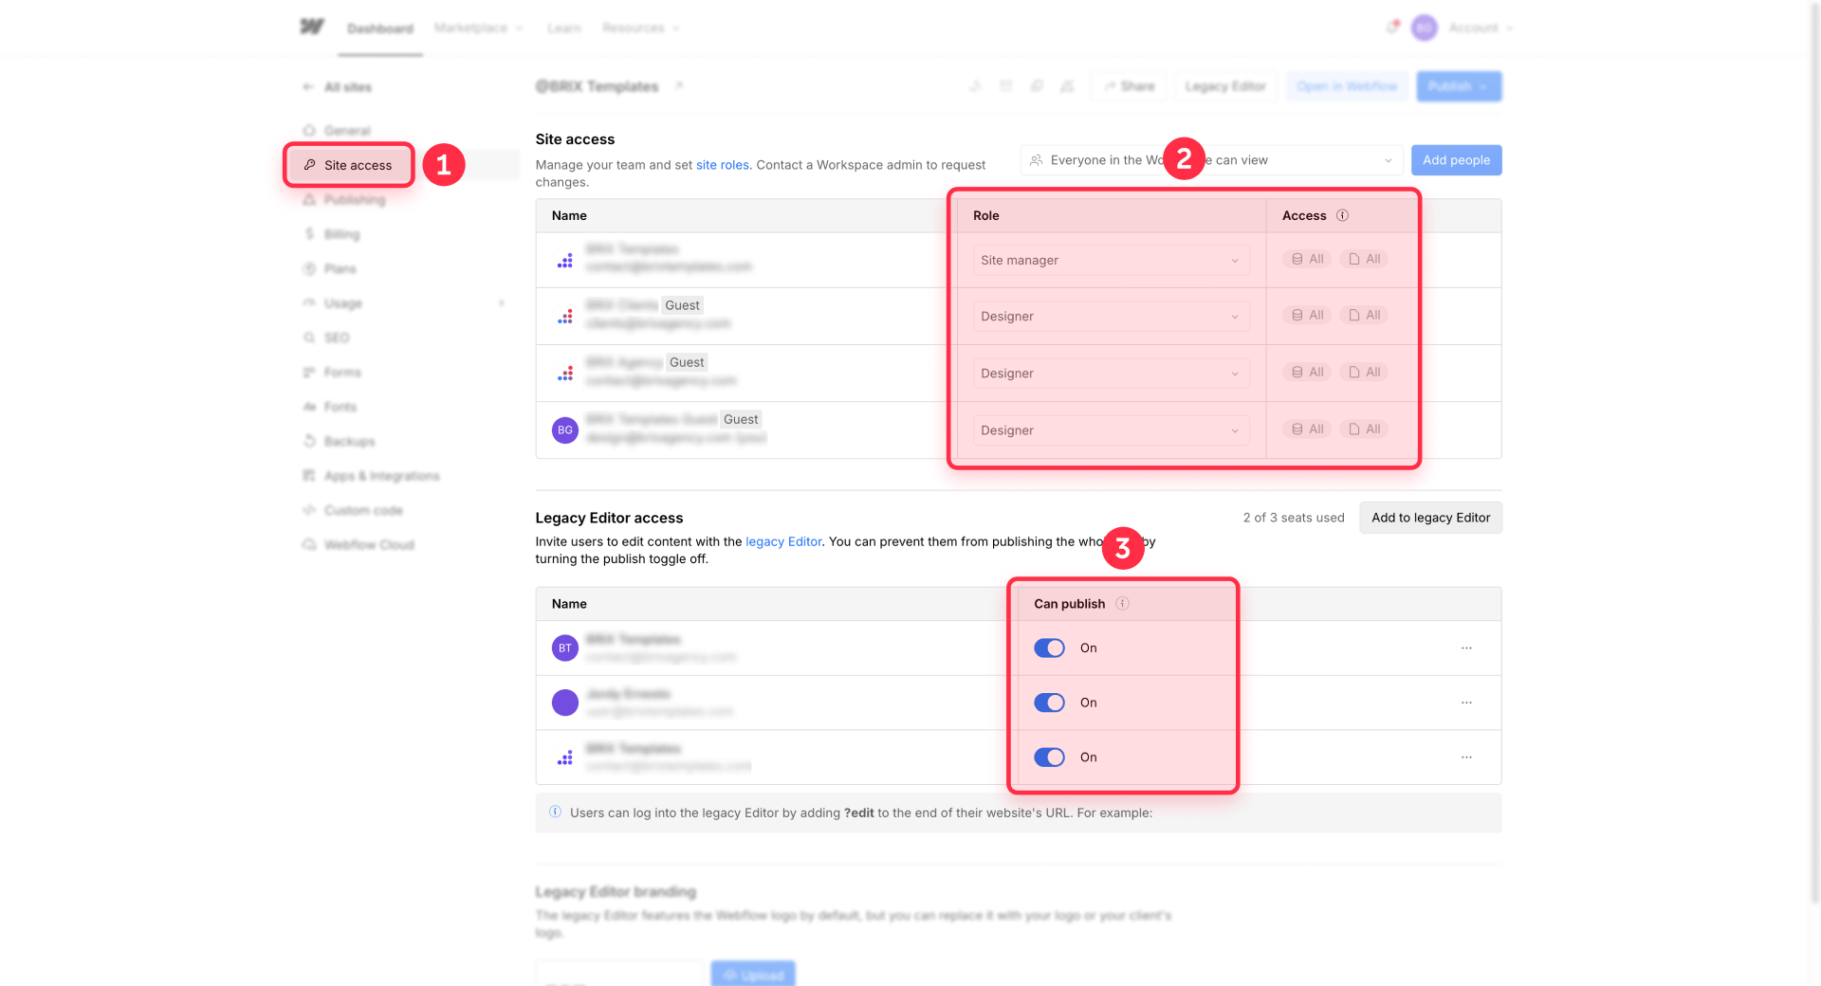Expand the Marketplace menu
This screenshot has height=986, width=1821.
coord(478,27)
